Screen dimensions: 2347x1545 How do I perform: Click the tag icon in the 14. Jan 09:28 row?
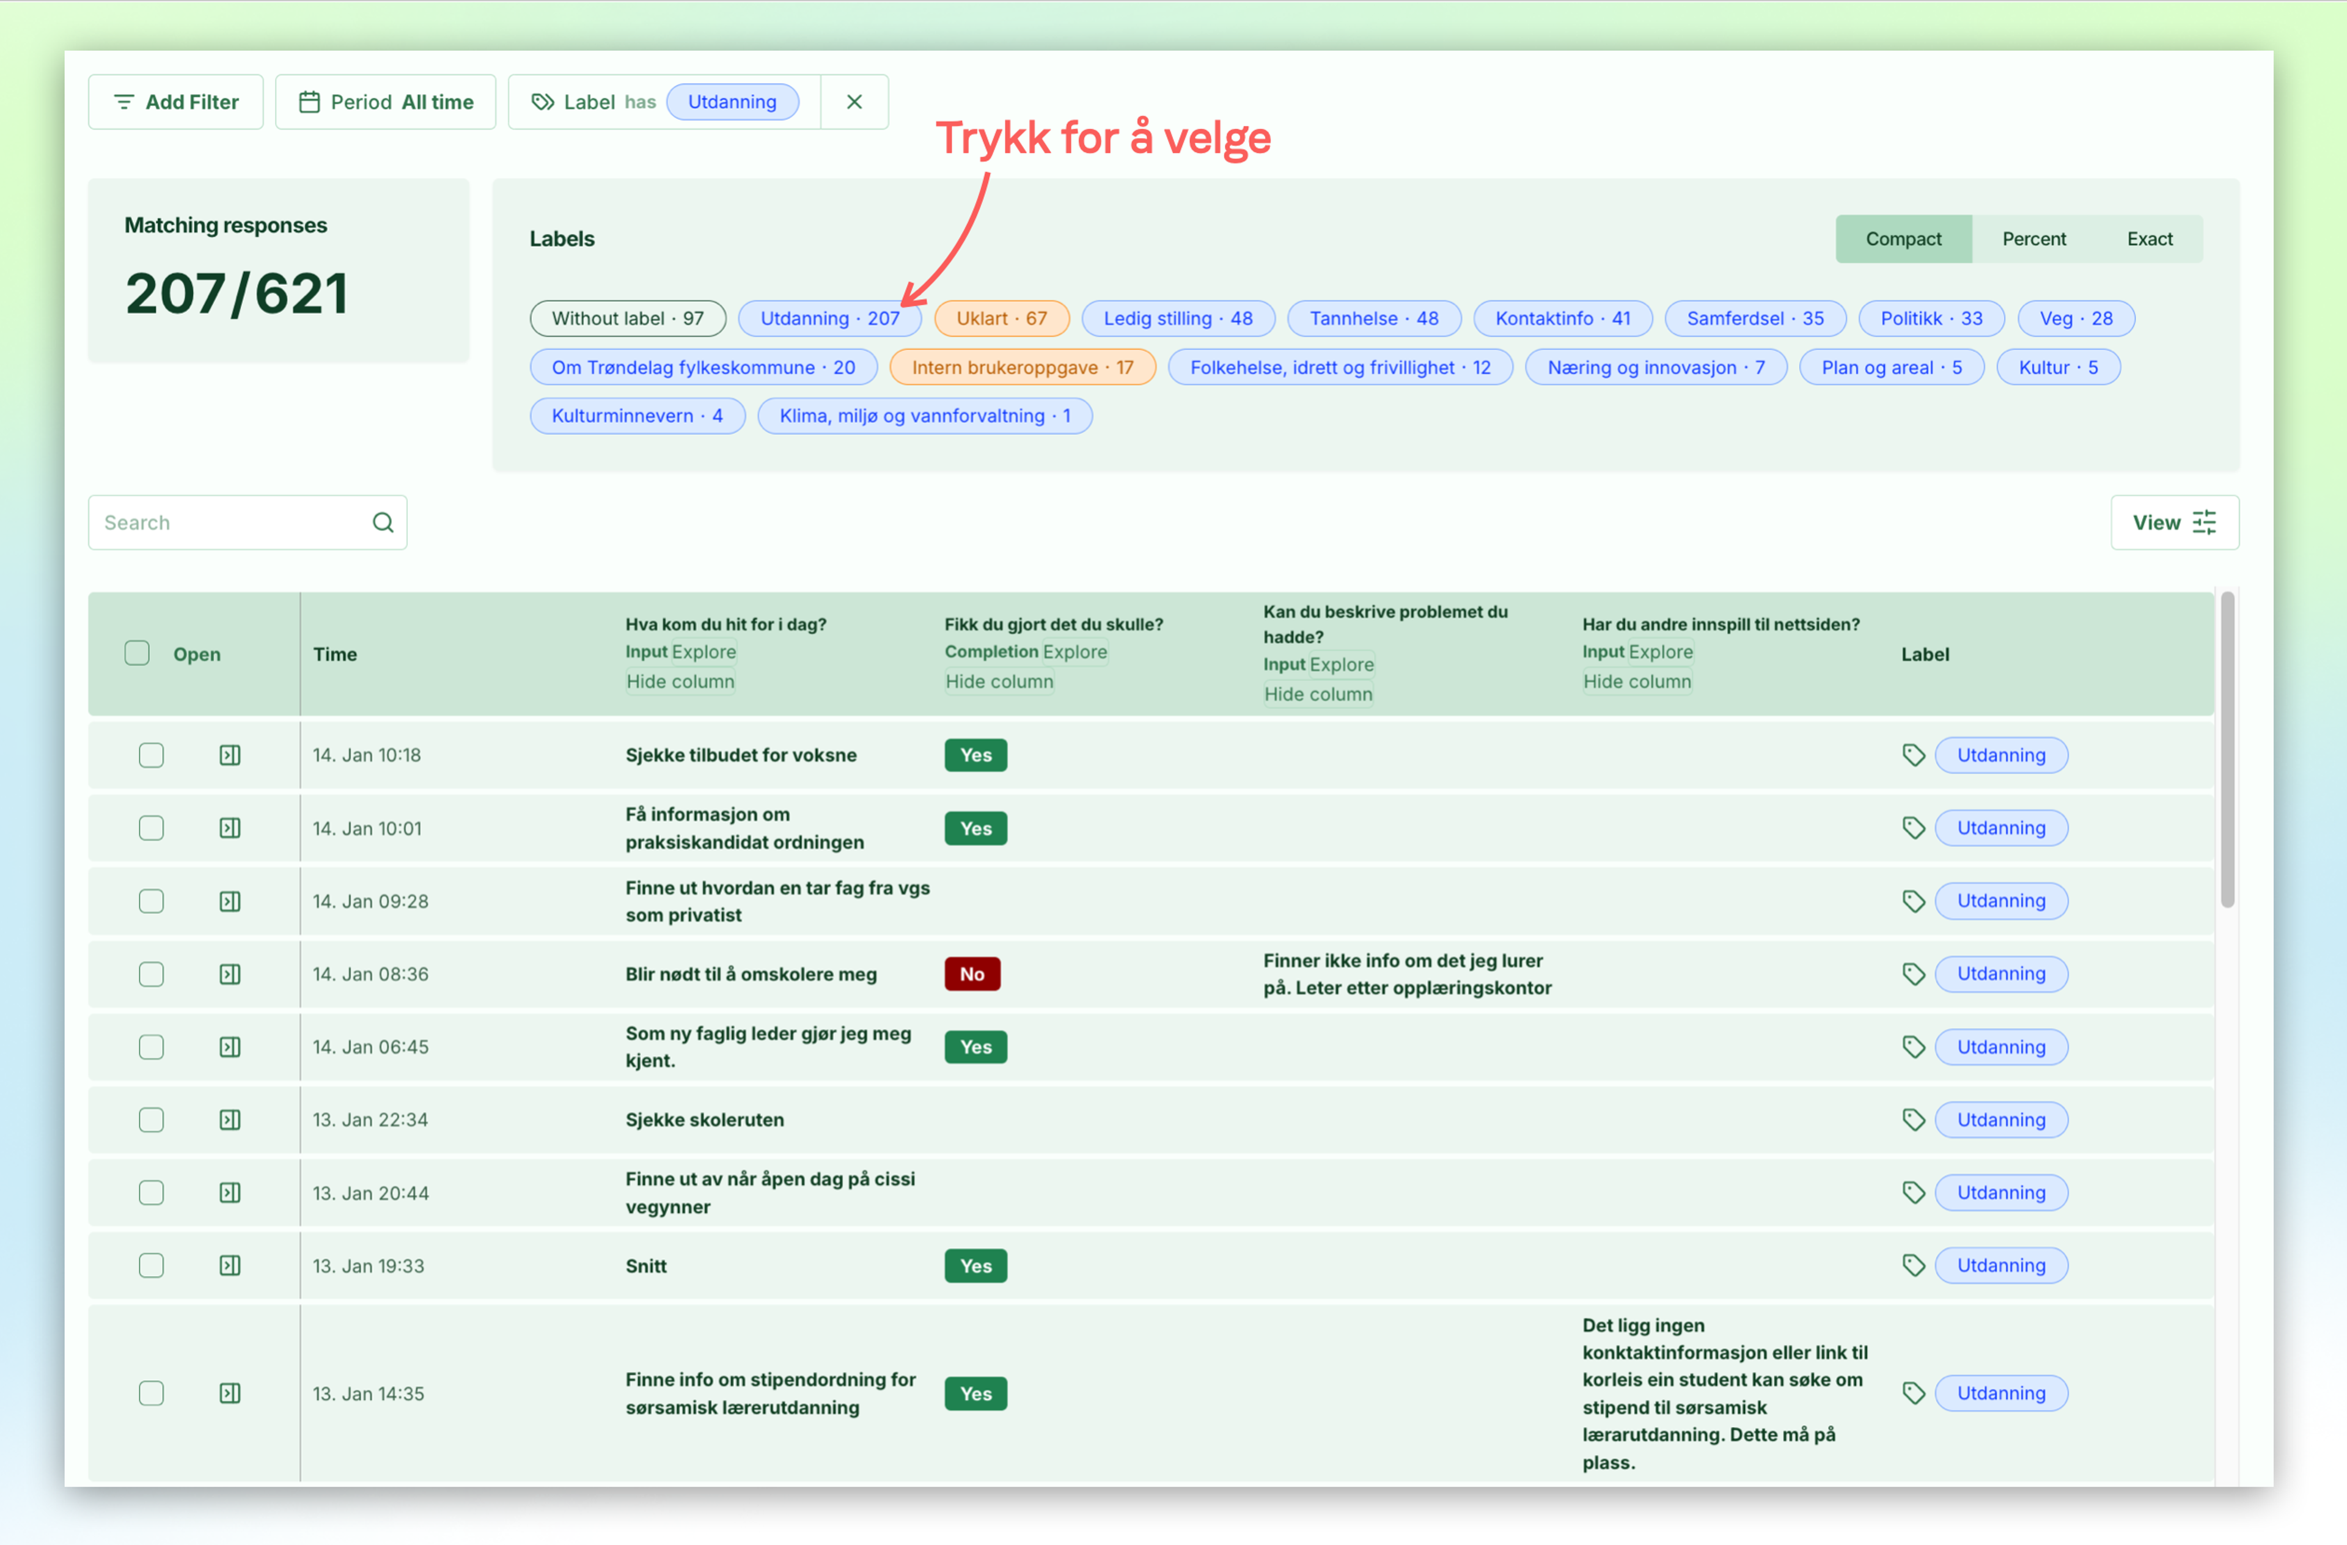pos(1913,901)
